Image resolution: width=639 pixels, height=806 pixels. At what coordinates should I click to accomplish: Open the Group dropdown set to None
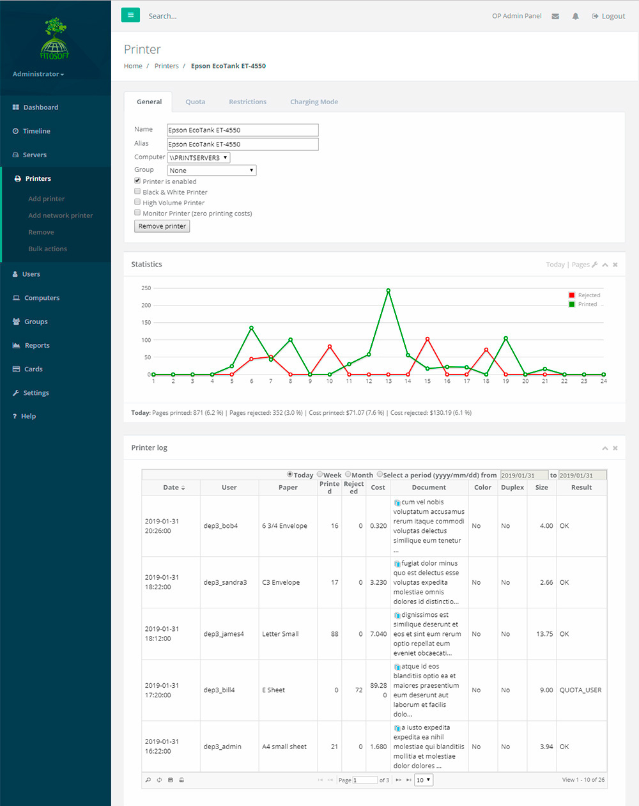pos(212,170)
